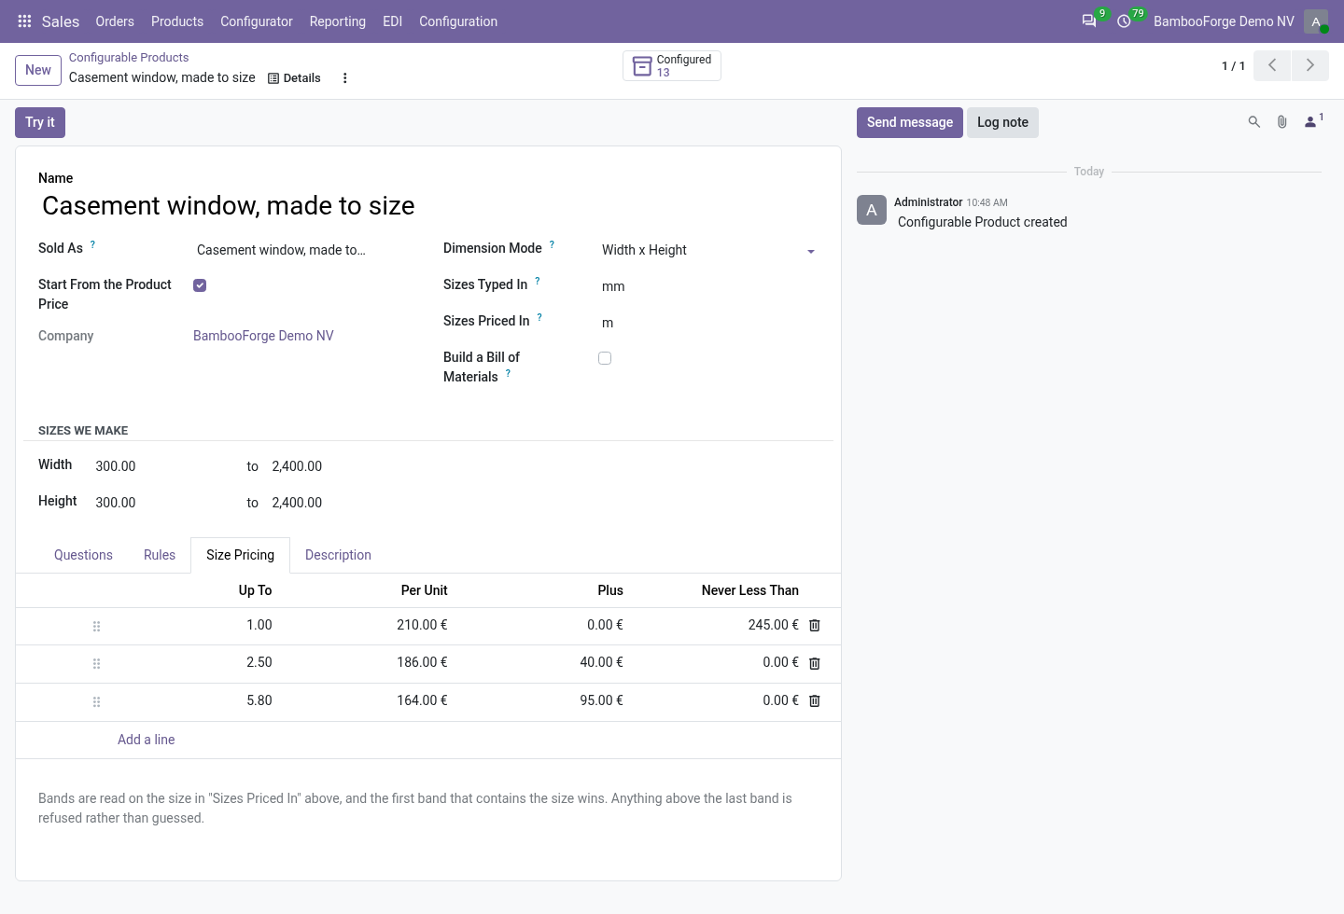Grab the drag handle of 5.80 row
The height and width of the screenshot is (914, 1344).
pyautogui.click(x=96, y=702)
